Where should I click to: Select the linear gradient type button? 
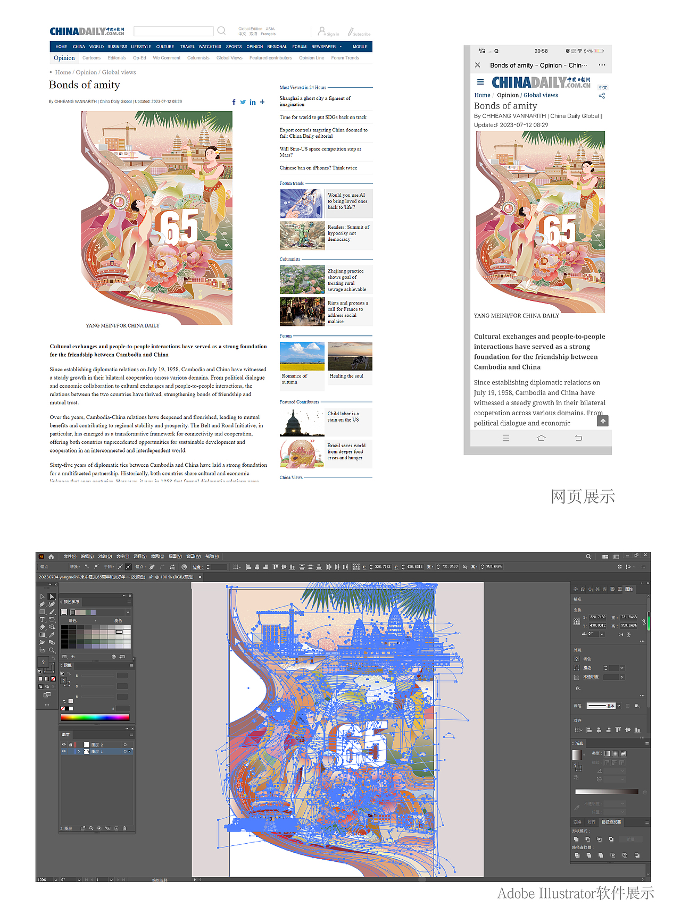click(x=607, y=753)
